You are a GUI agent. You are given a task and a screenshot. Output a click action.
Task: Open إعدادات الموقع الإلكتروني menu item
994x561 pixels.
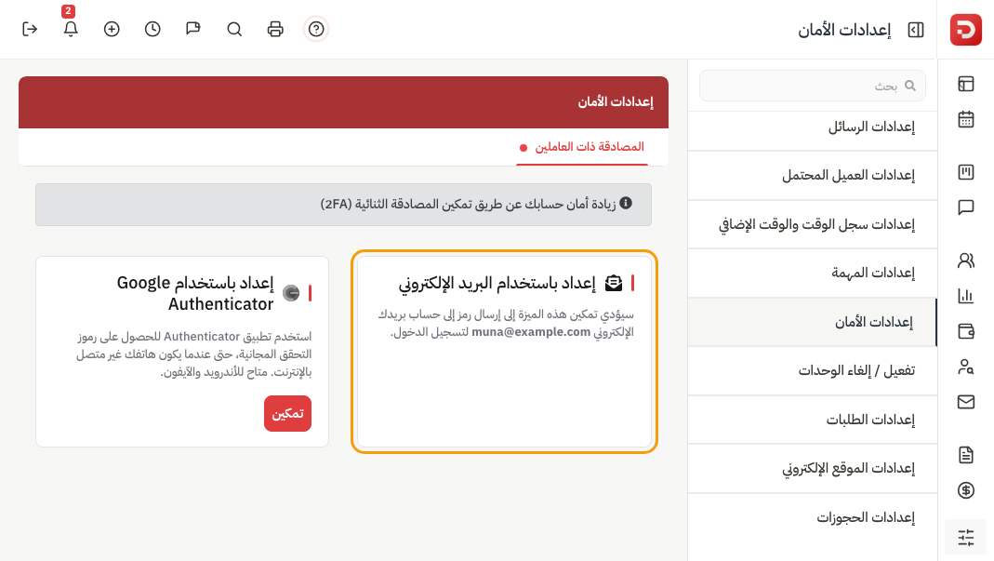tap(812, 468)
